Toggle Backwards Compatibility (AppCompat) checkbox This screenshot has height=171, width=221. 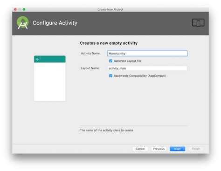point(110,76)
